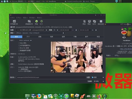The image size is (132, 99).
Task: Increase the end time 00:04:11 with plus
Action: click(96, 30)
